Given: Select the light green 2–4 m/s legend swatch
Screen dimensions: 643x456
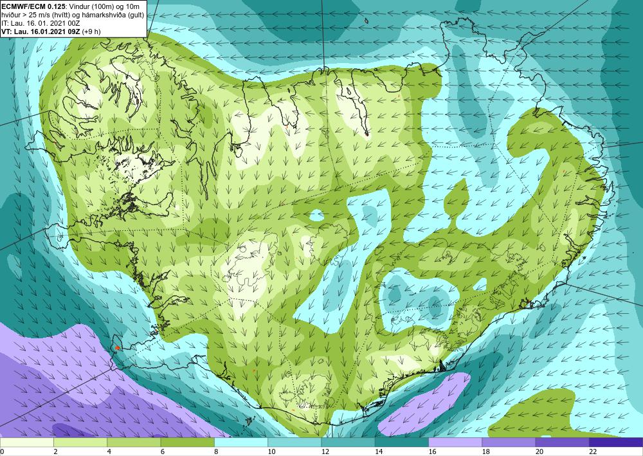Looking at the screenshot, I should [x=80, y=442].
